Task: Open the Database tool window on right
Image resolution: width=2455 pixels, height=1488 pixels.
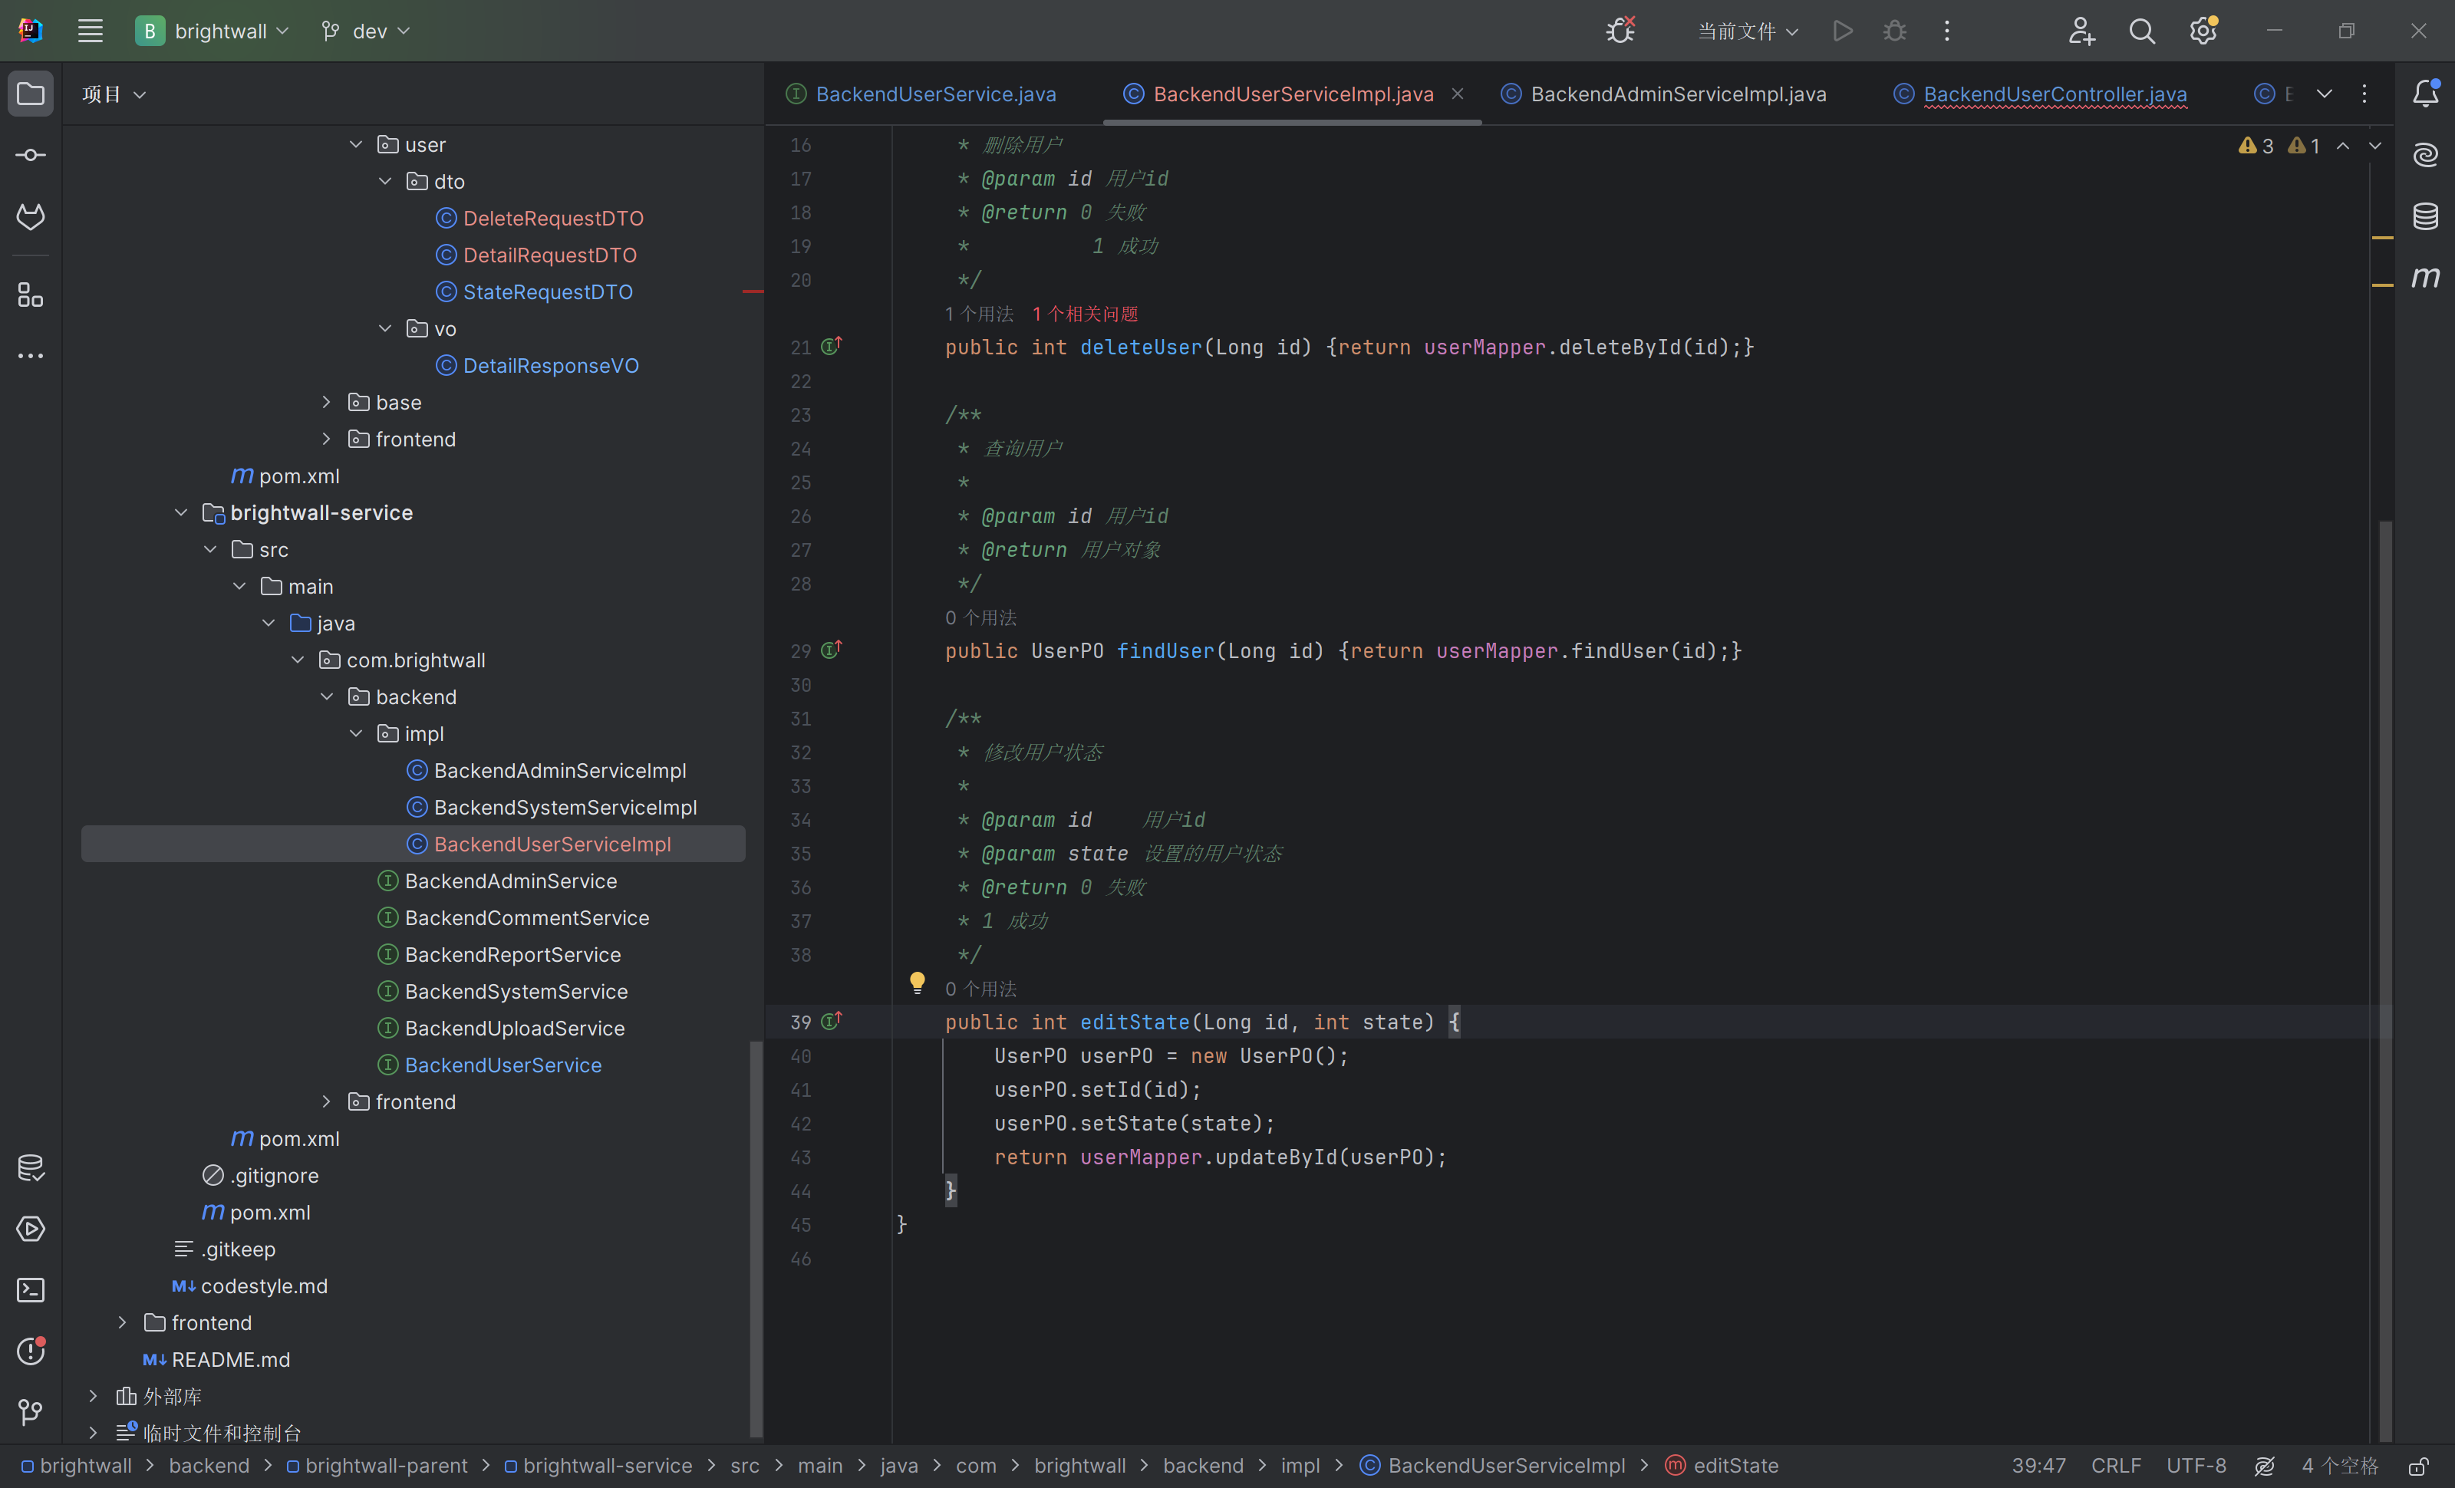Action: 2425,215
